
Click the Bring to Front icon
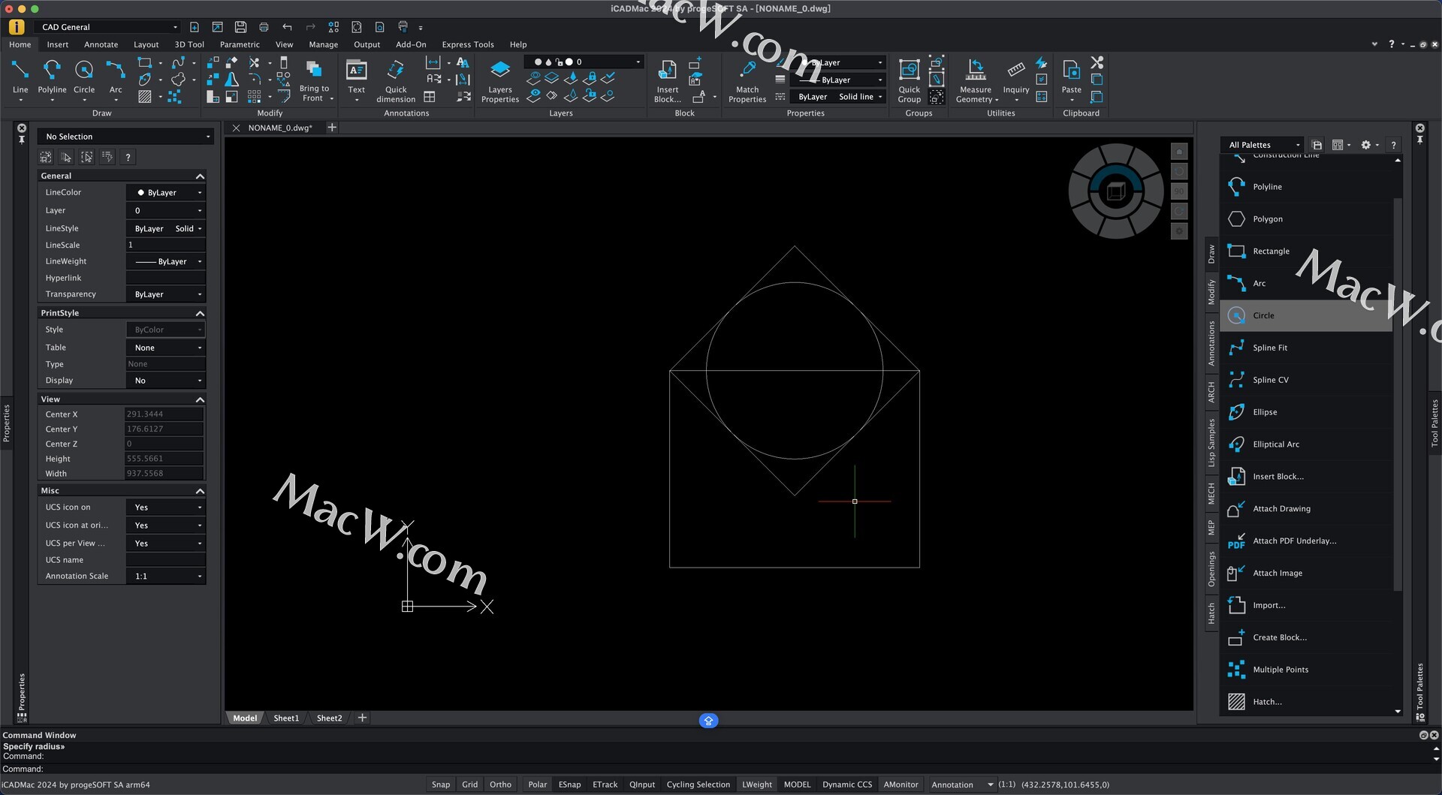point(314,70)
